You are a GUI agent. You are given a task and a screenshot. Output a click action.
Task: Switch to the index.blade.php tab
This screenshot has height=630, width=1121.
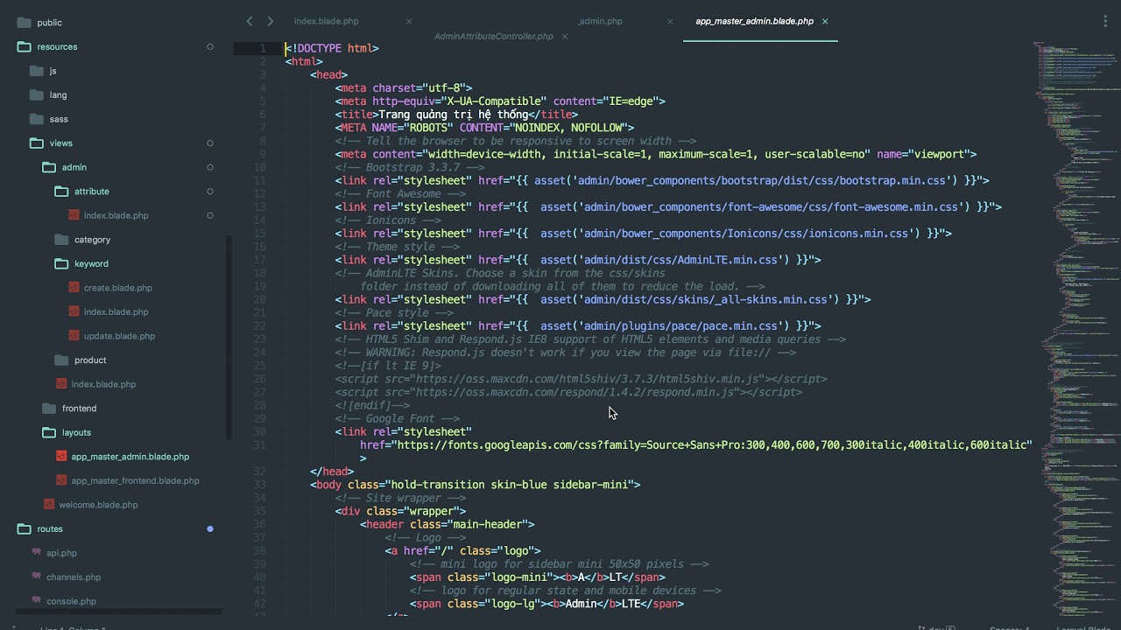(x=326, y=21)
